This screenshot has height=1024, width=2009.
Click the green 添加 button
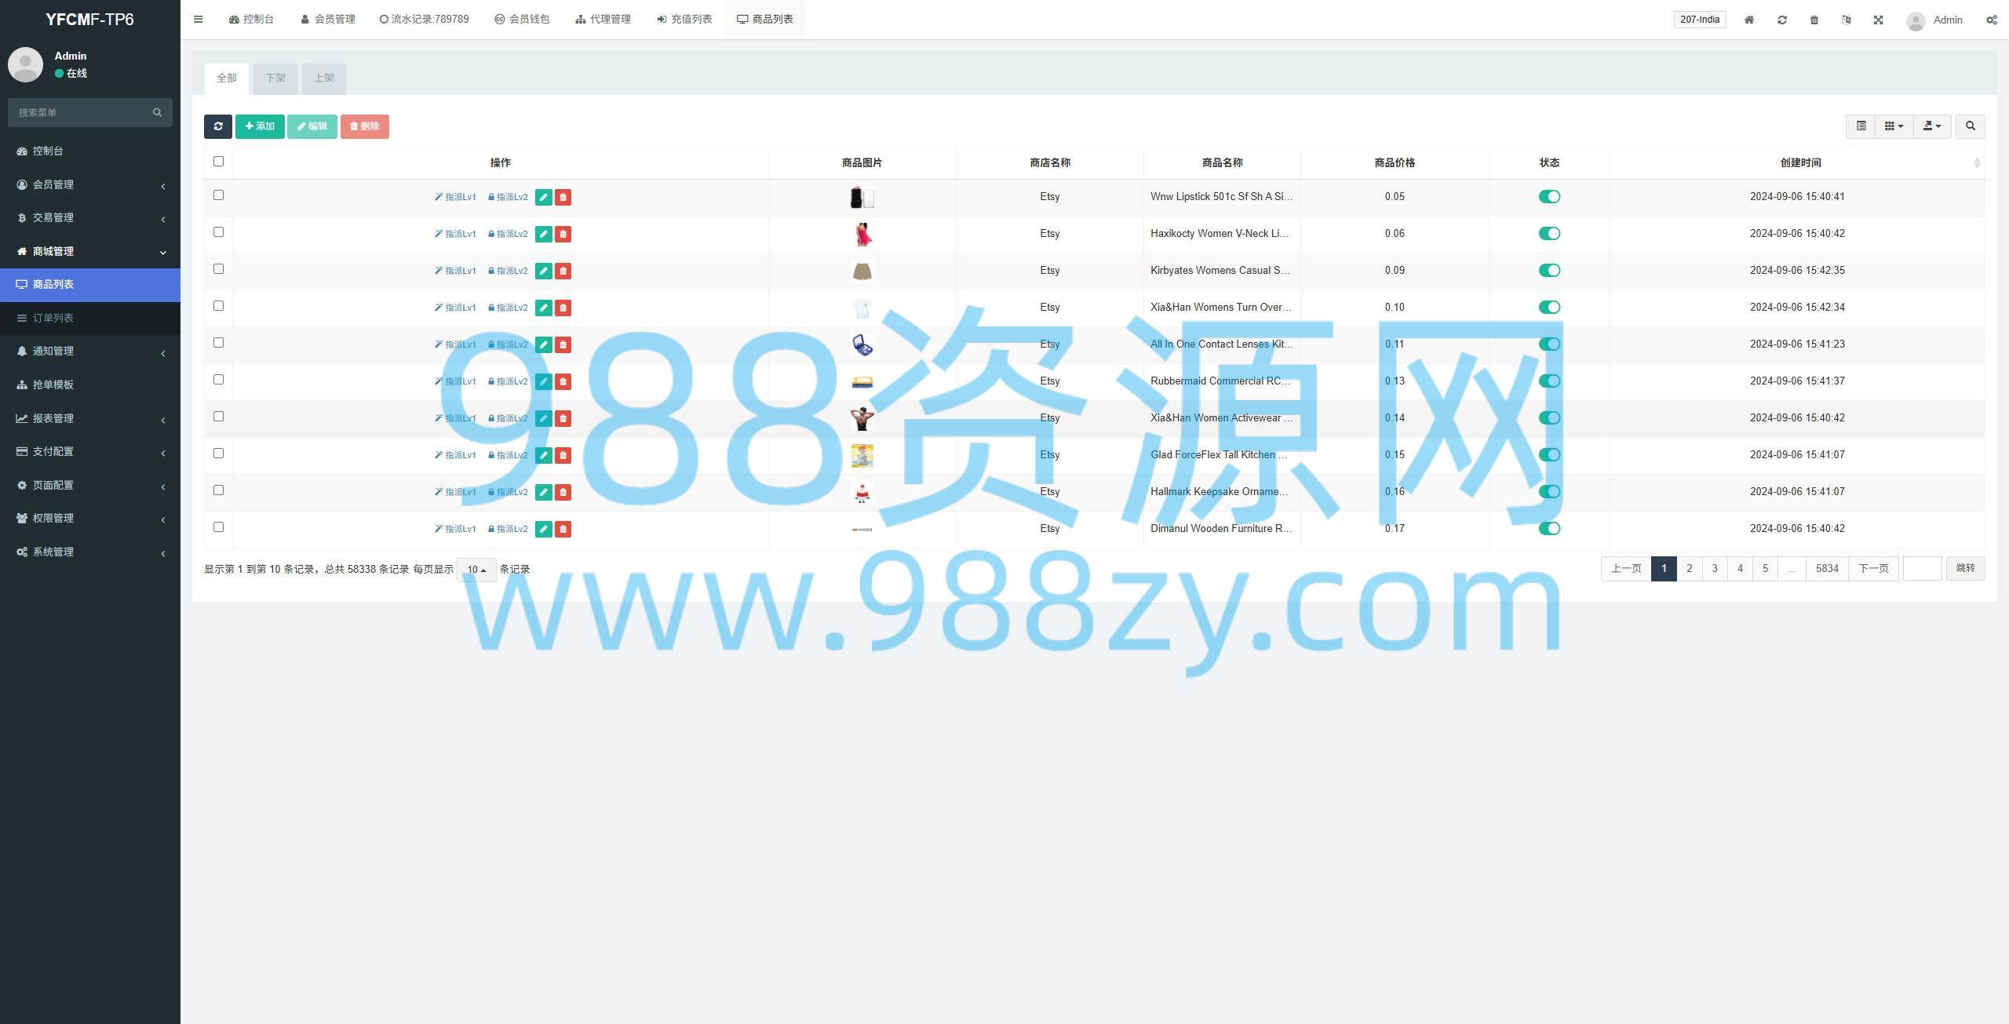point(260,126)
